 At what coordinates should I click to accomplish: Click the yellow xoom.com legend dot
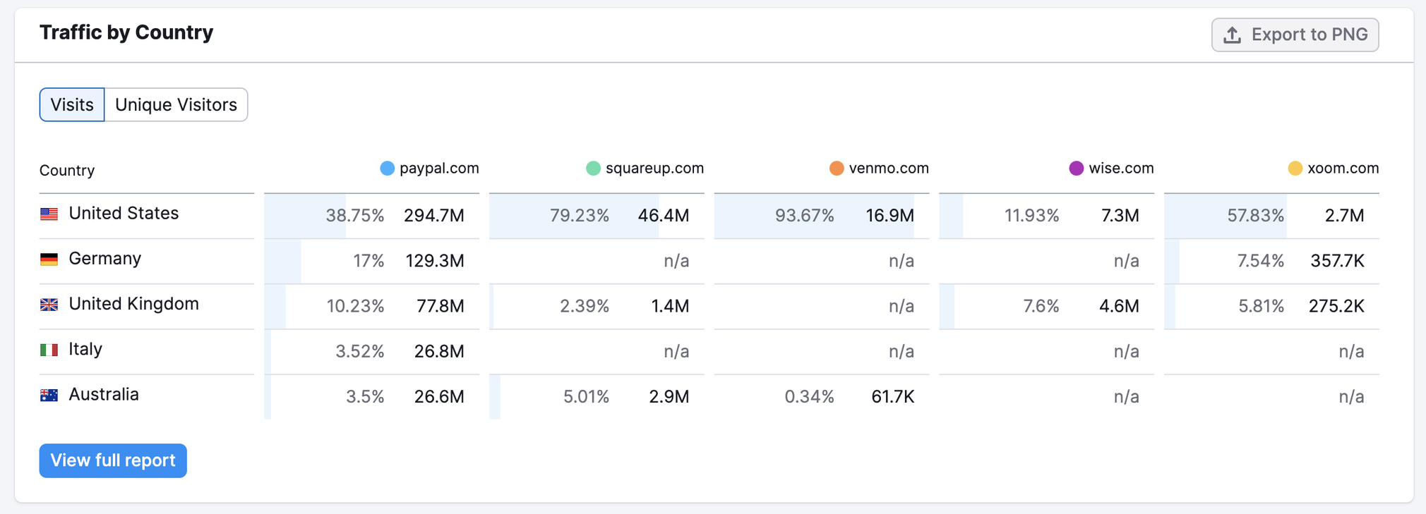point(1295,168)
